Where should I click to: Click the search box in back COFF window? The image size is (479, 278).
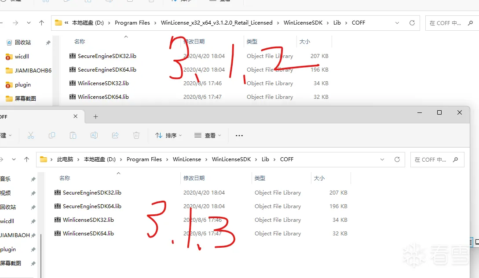tap(452, 23)
